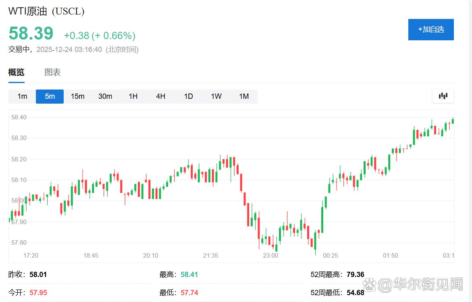Switch to the 15m interval
The image size is (472, 302).
pyautogui.click(x=77, y=96)
